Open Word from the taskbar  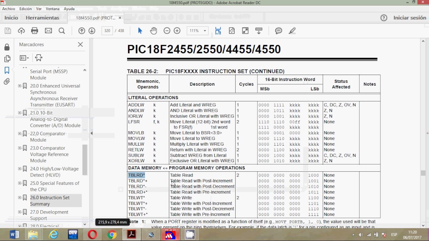pos(14,235)
